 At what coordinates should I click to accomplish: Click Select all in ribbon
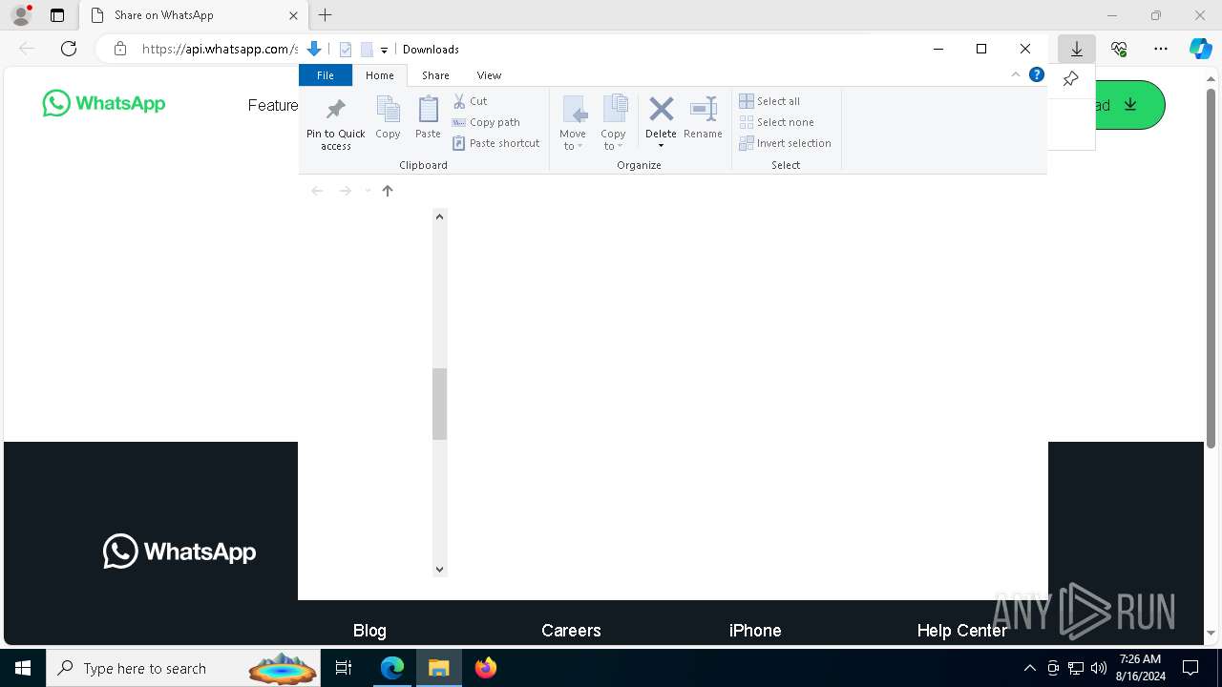tap(769, 101)
